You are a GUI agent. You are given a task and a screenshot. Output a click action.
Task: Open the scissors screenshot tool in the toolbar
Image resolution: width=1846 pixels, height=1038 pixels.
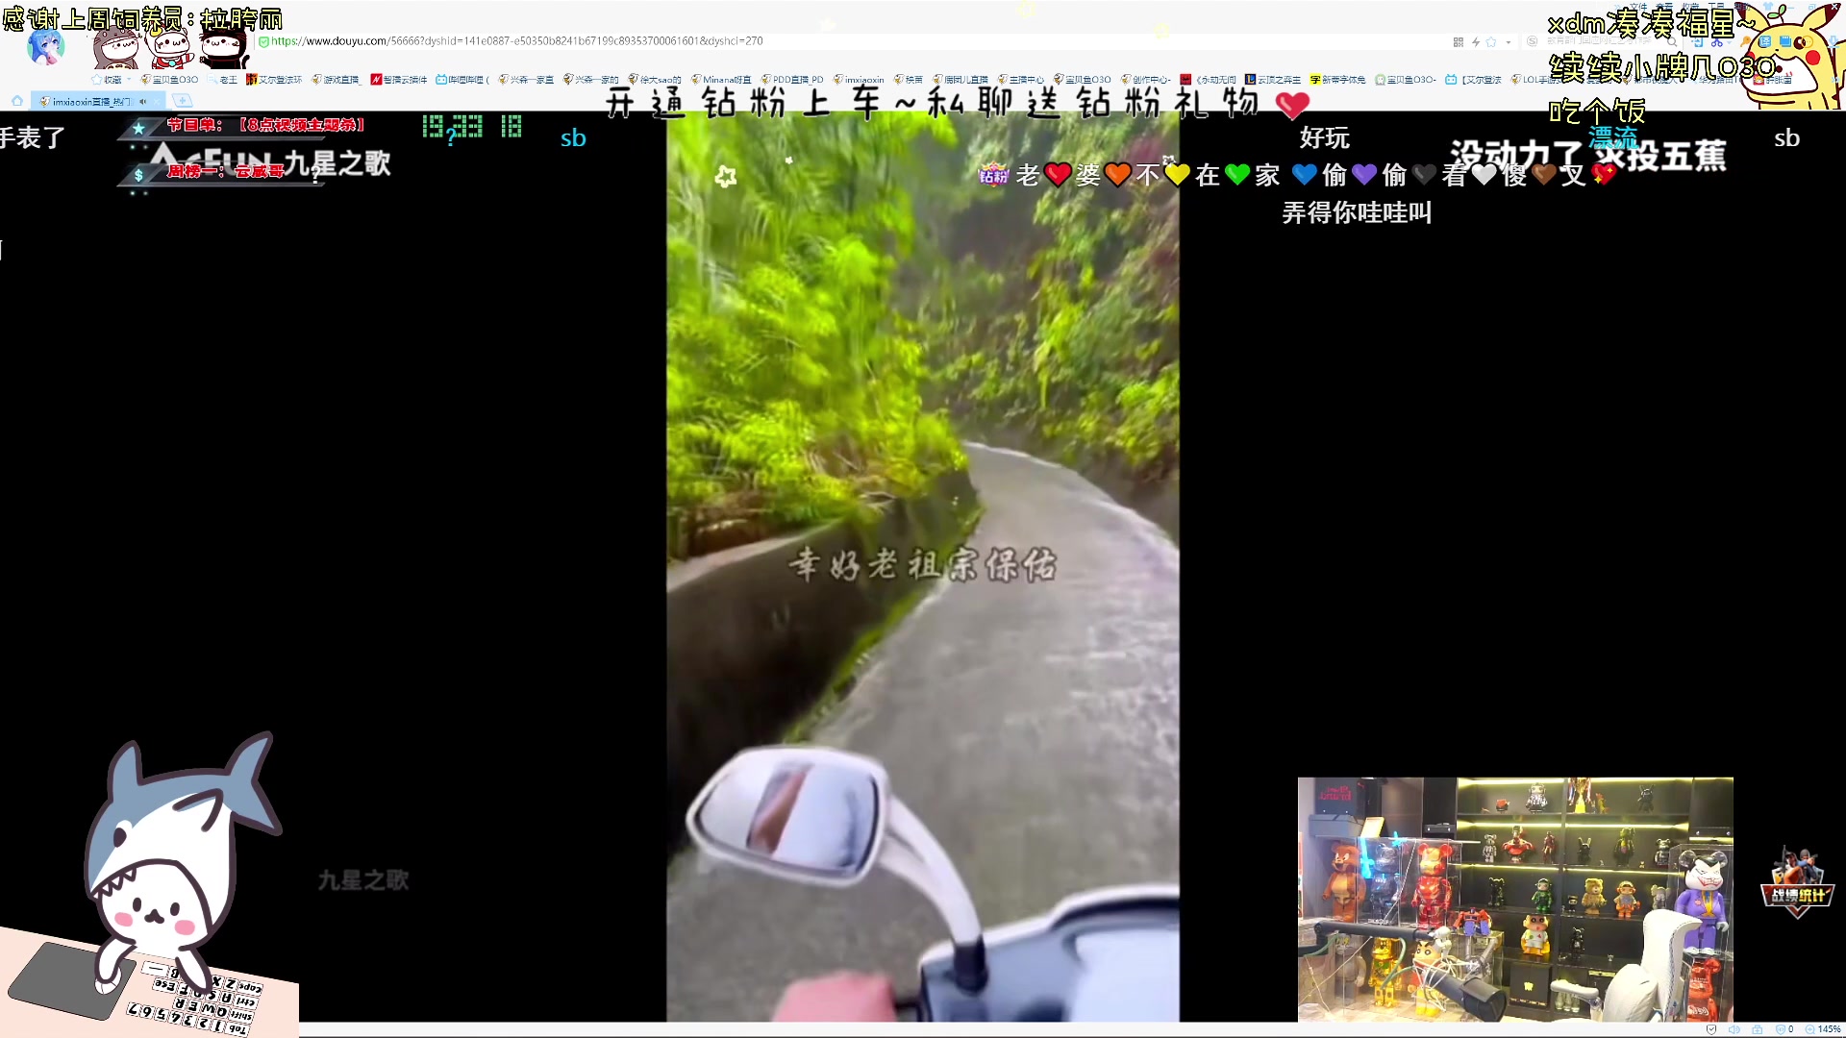click(1719, 42)
